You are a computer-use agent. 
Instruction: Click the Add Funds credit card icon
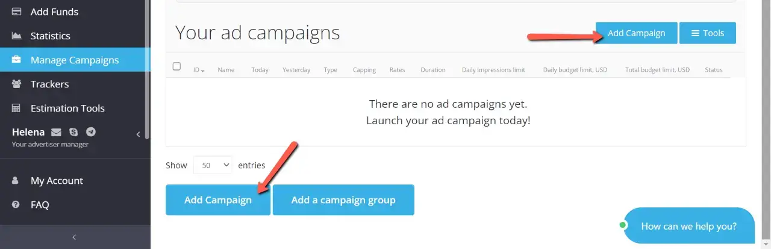click(17, 12)
